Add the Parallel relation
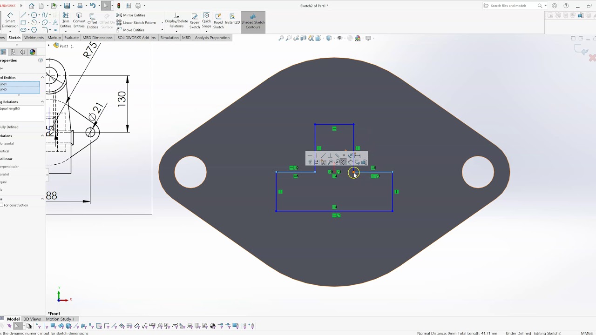 click(5, 174)
